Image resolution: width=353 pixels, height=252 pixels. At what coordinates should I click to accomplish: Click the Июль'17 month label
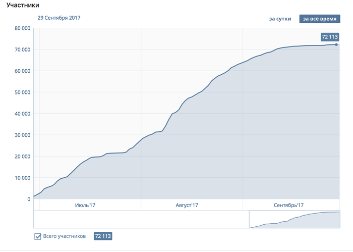coord(85,205)
